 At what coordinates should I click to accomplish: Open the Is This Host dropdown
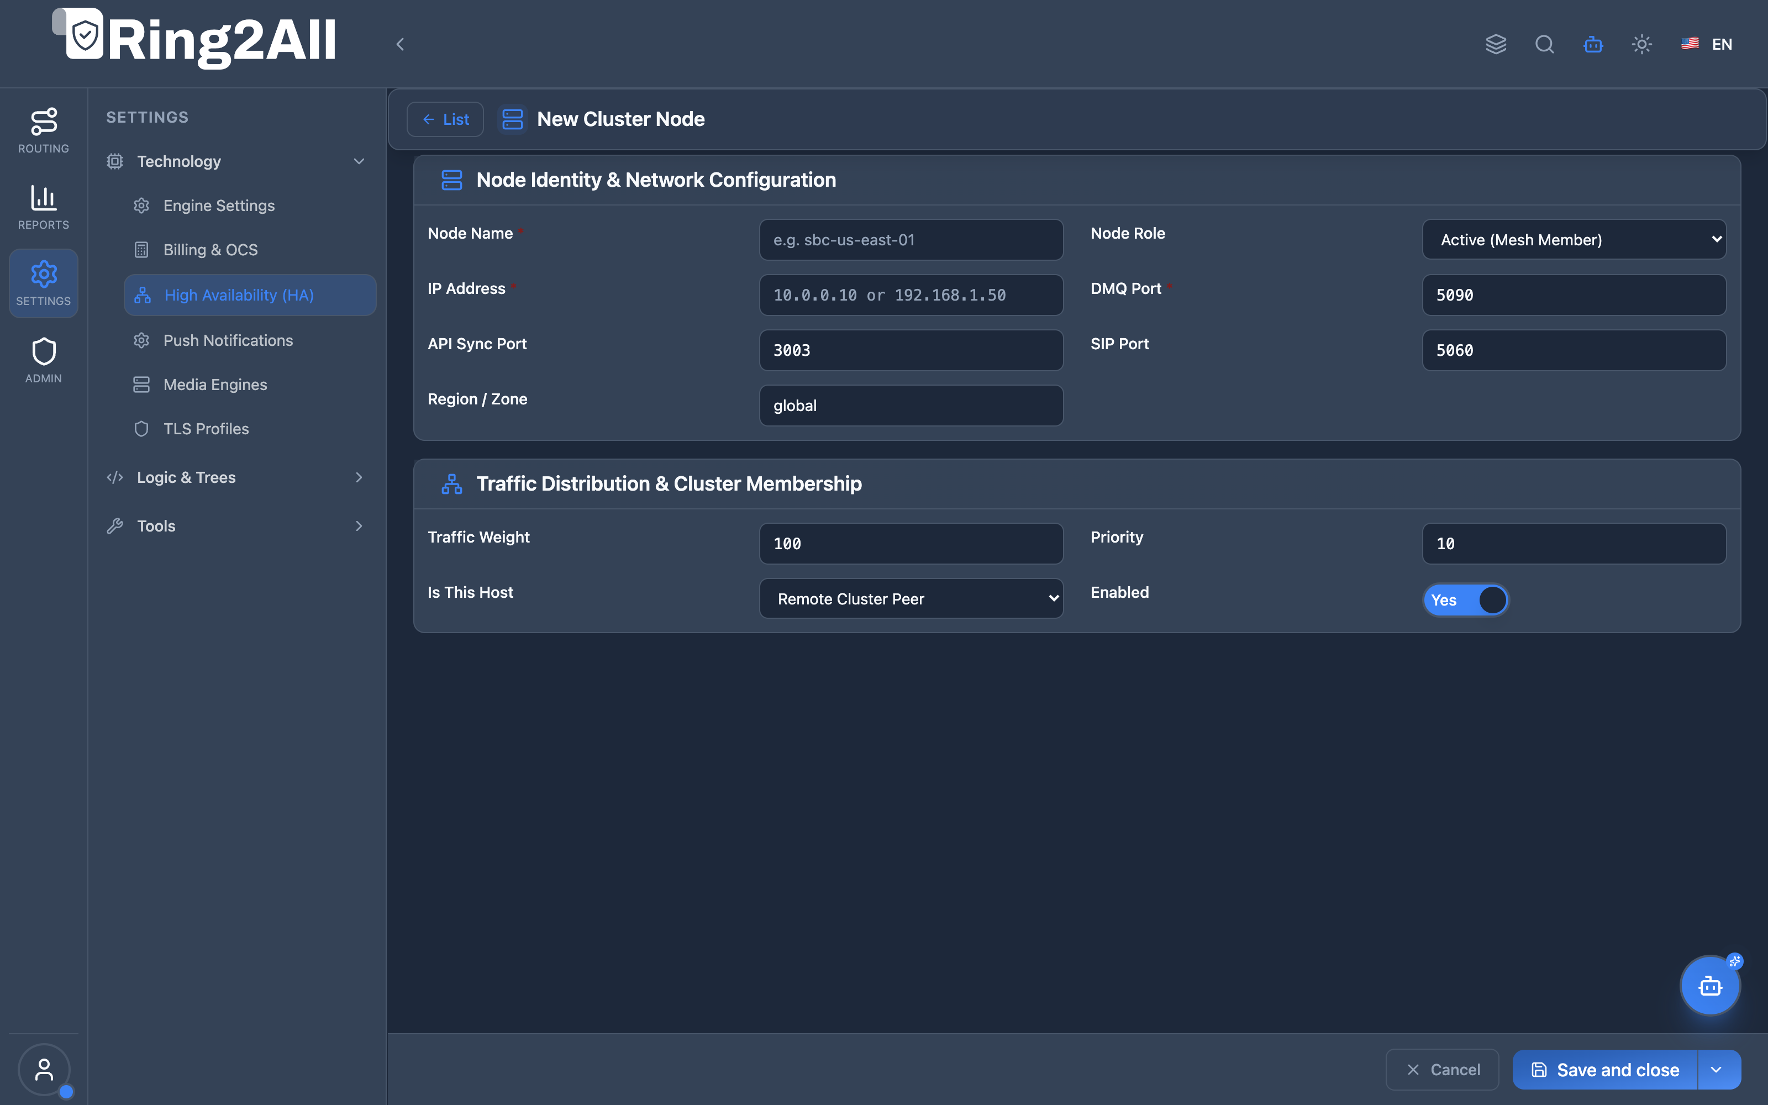tap(911, 598)
